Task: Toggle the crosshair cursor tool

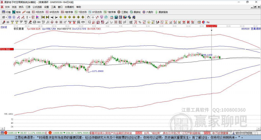Action: point(93,17)
